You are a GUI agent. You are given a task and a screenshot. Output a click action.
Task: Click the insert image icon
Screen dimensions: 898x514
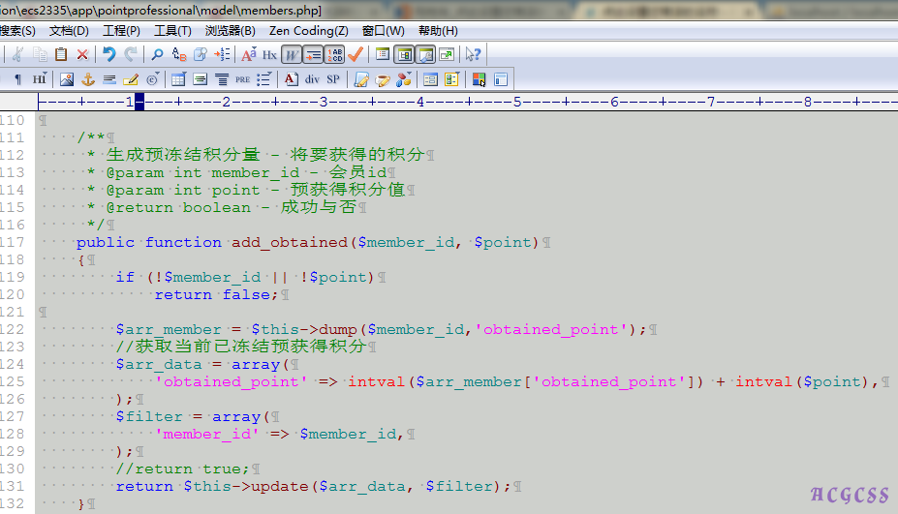67,79
